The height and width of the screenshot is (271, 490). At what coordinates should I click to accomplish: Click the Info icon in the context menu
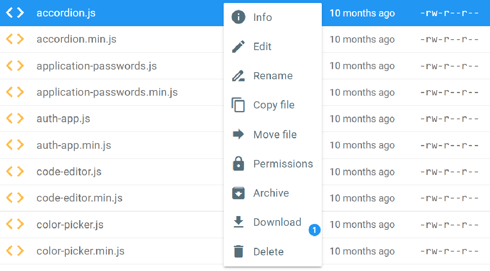(x=239, y=17)
